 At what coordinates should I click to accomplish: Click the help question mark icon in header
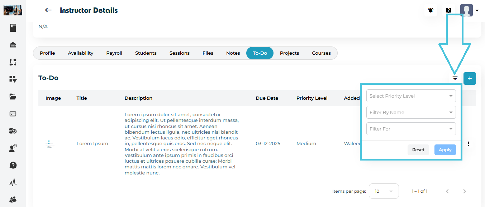(448, 10)
